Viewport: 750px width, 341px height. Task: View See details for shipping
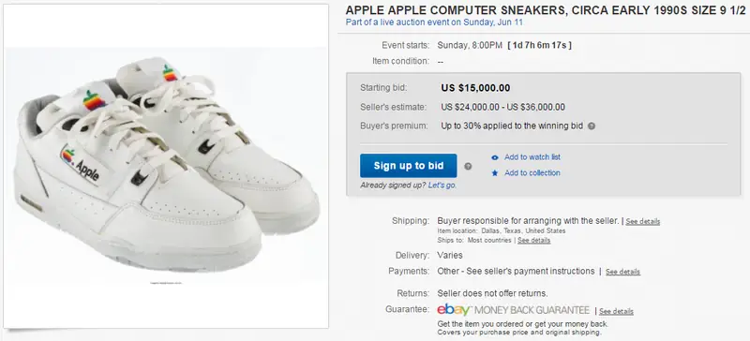[643, 221]
